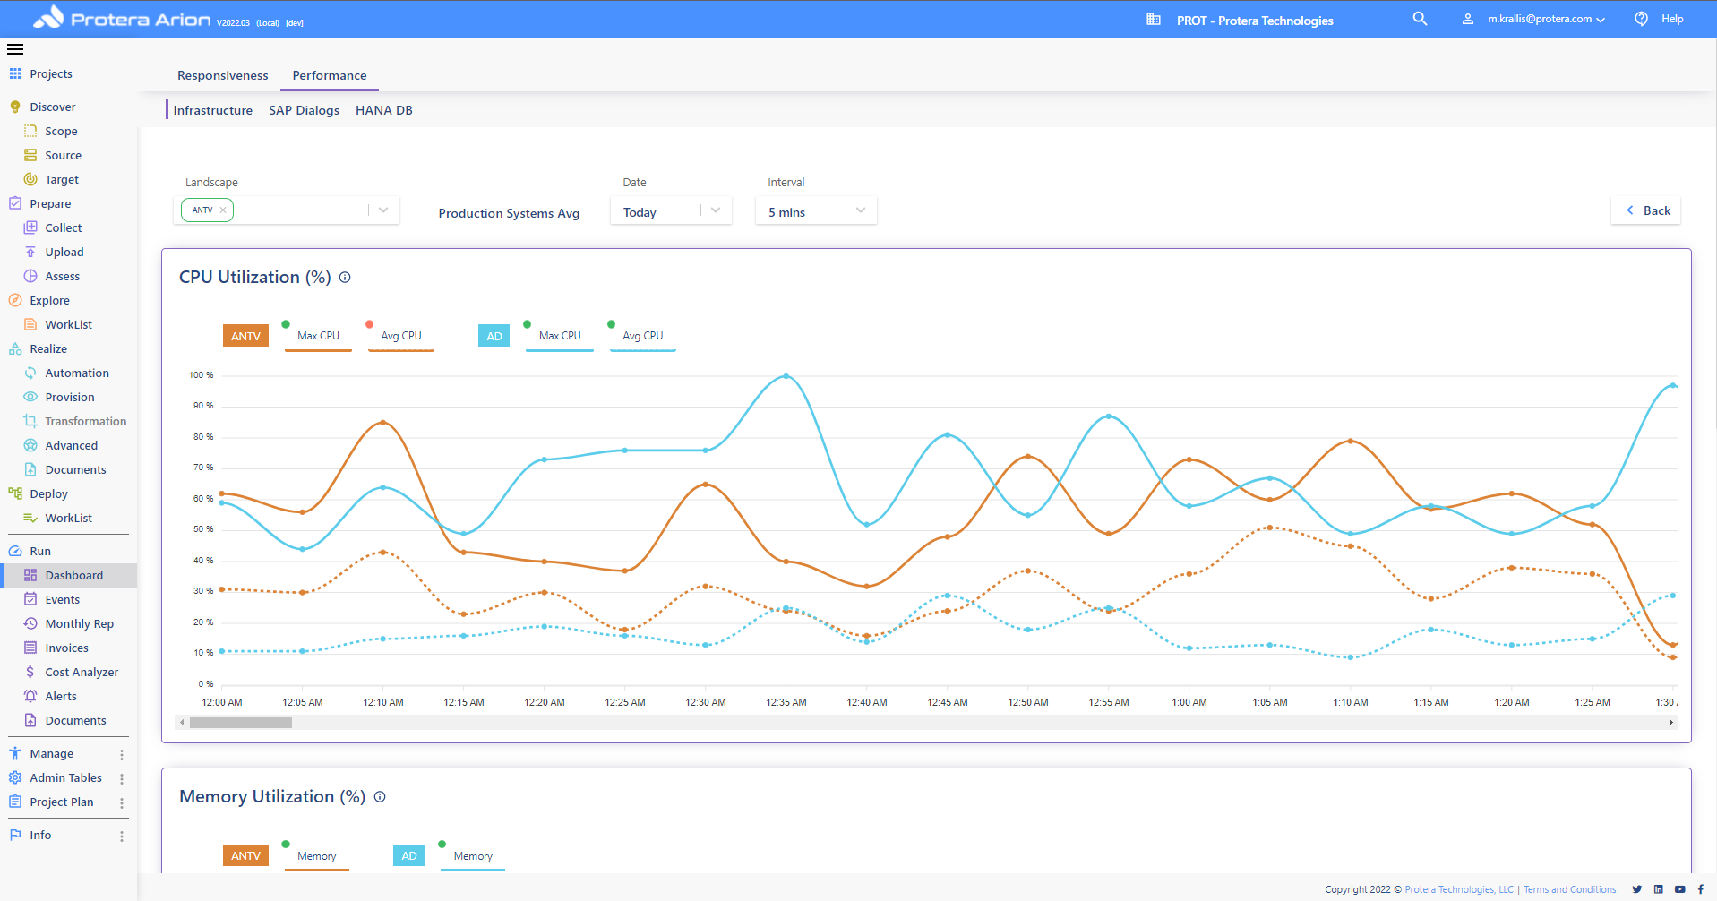Switch to the Responsiveness tab
This screenshot has width=1717, height=901.
pyautogui.click(x=222, y=75)
